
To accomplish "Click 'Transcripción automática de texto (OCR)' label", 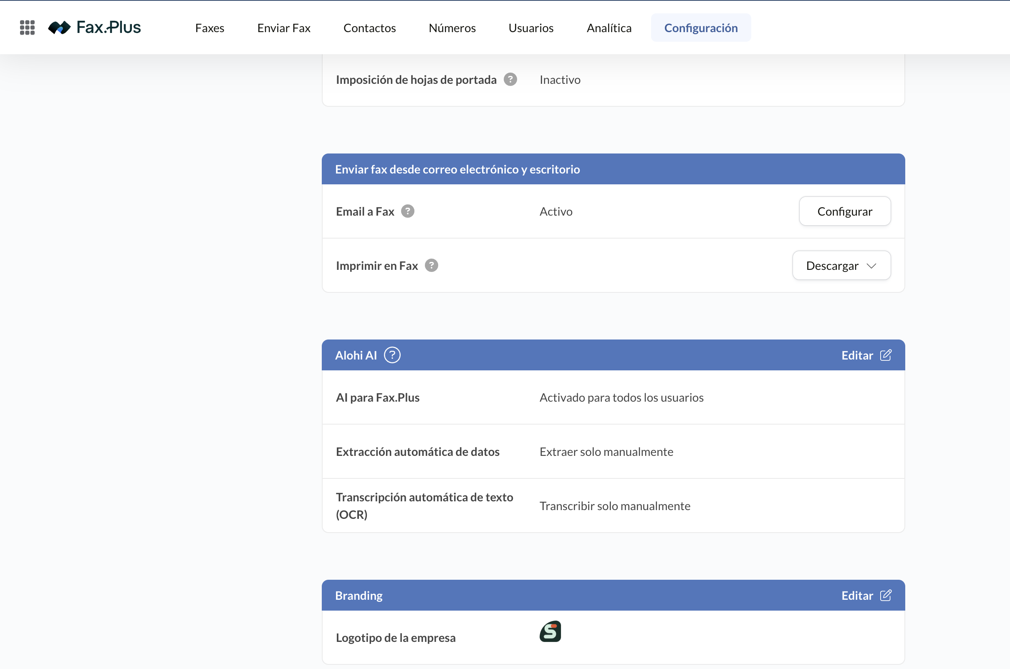I will [x=424, y=506].
